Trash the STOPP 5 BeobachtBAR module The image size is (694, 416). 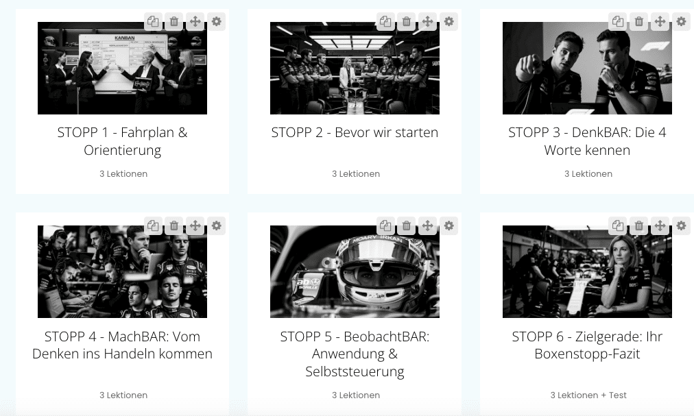point(406,225)
